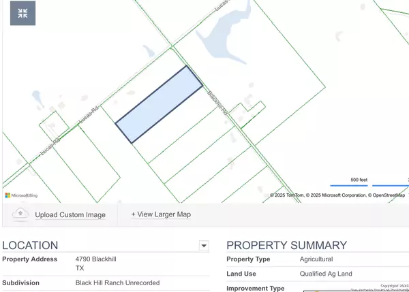This screenshot has width=409, height=292.
Task: Click the cloud upload icon
Action: 20,214
